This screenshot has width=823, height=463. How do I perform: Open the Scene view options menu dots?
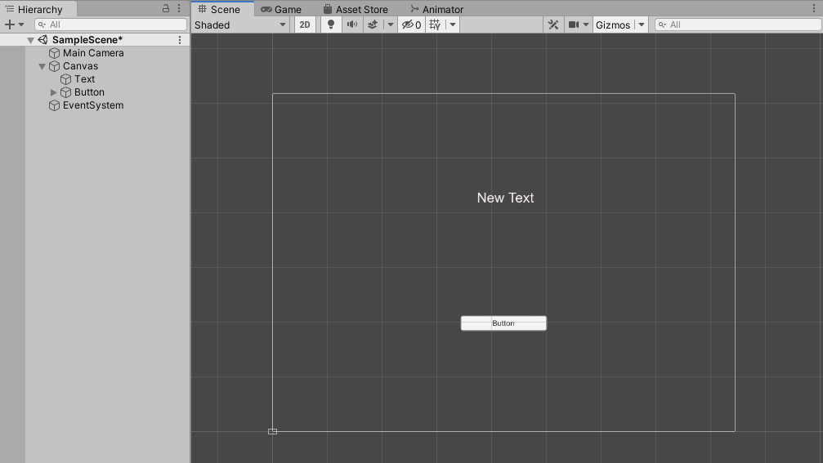814,8
